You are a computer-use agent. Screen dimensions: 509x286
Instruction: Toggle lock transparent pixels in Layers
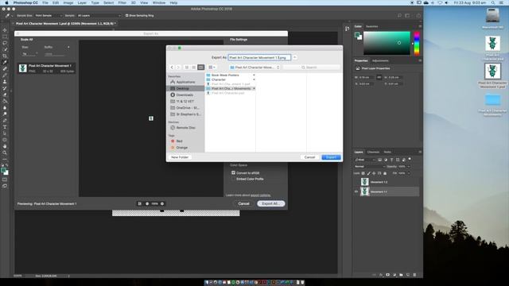click(x=363, y=173)
